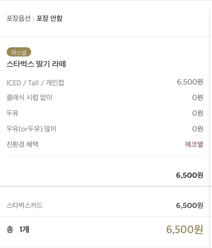Tap the 클래식 시럽 없이 option
The image size is (212, 248).
(29, 98)
